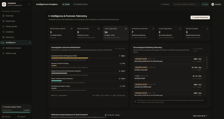The width and height of the screenshot is (224, 119).
Task: Click the Supabase Cloud badge
Action: pos(81,4)
